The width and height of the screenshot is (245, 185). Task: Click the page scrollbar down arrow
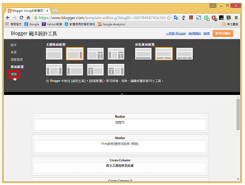238,179
